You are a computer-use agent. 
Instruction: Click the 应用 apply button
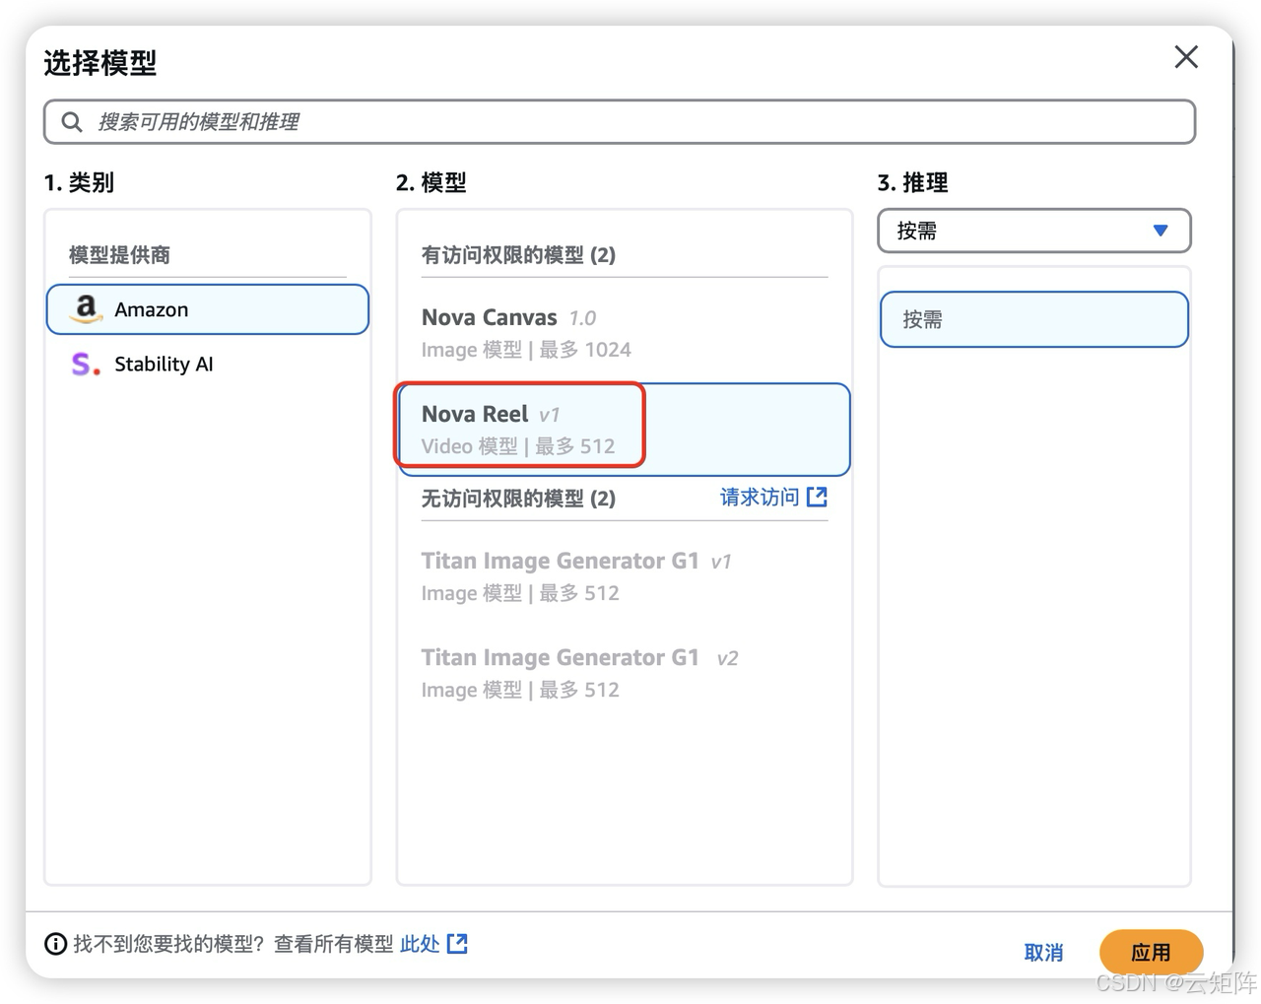1151,952
